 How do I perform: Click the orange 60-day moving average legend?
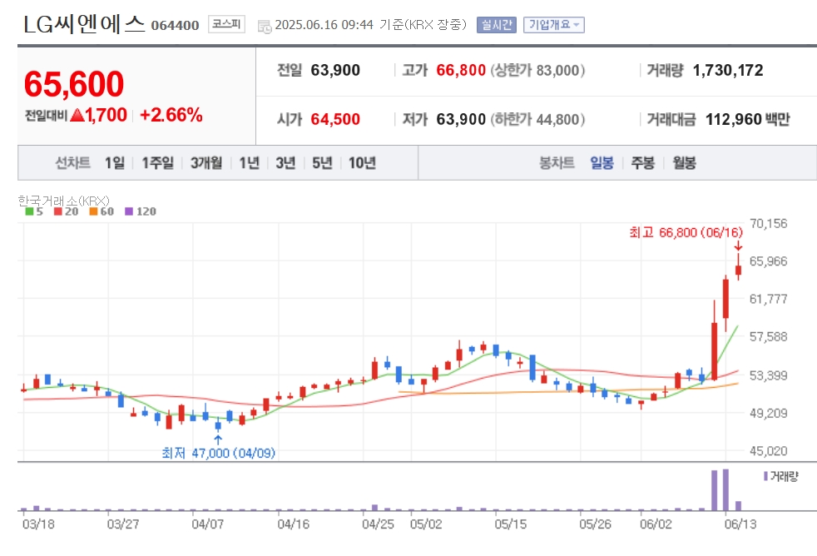(101, 211)
